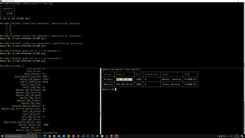Click port 3306 in Replica row

(139, 84)
